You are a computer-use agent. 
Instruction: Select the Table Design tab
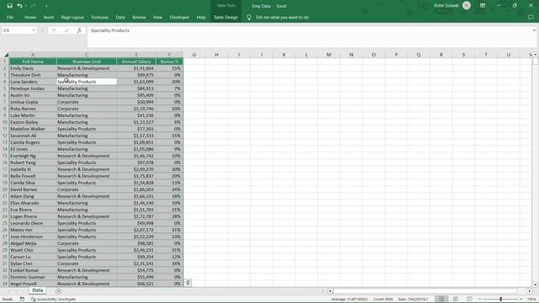(x=226, y=17)
